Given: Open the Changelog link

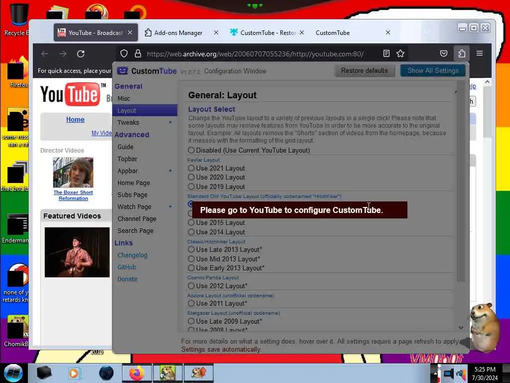Looking at the screenshot, I should coord(132,255).
